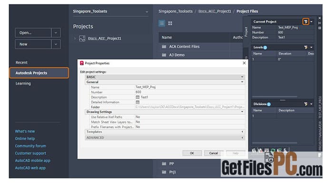The image size is (333, 183).
Task: Click the Edit Levels icon
Action: tap(305, 47)
